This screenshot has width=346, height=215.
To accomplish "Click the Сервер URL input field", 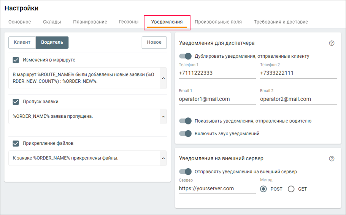I will (217, 188).
